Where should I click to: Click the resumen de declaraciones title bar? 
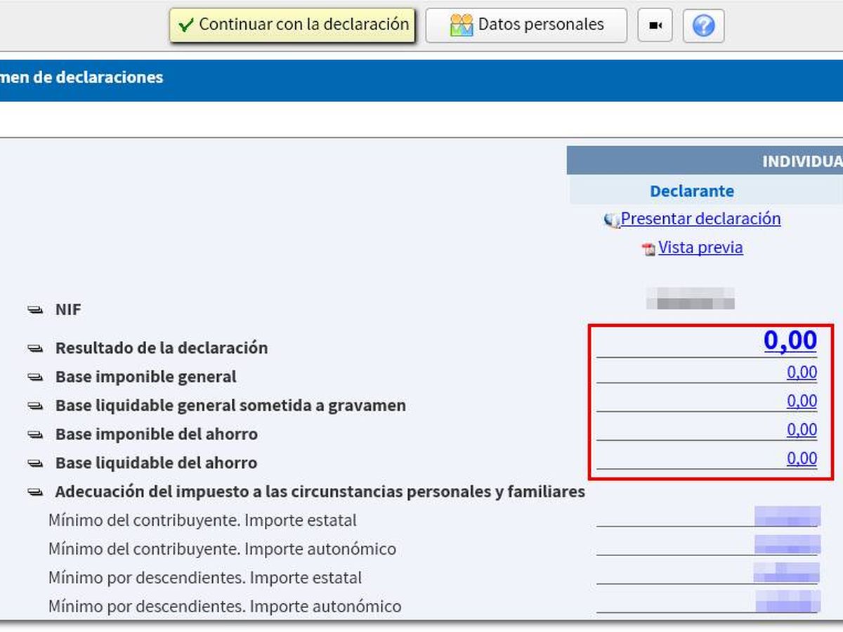pos(421,80)
